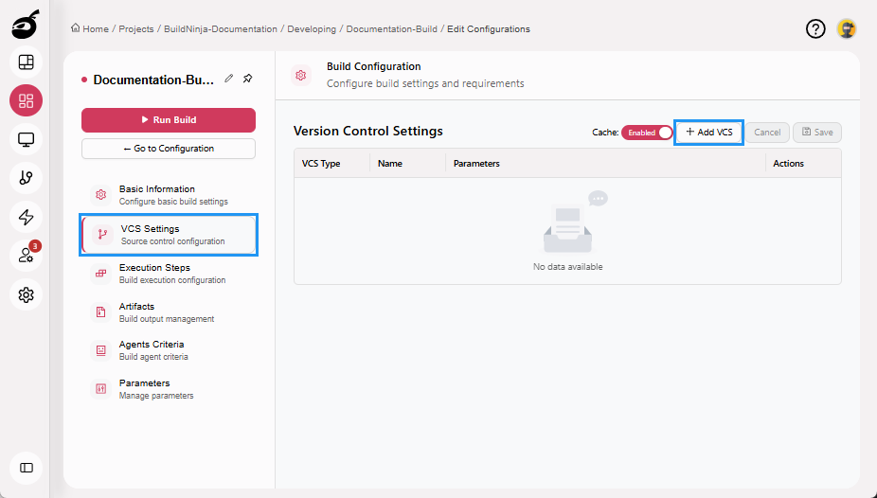Click the Agents Criteria icon
The width and height of the screenshot is (877, 498).
tap(100, 350)
